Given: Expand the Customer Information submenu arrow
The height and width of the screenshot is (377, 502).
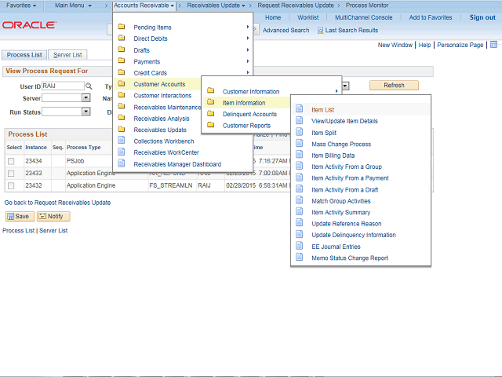Looking at the screenshot, I should click(336, 91).
